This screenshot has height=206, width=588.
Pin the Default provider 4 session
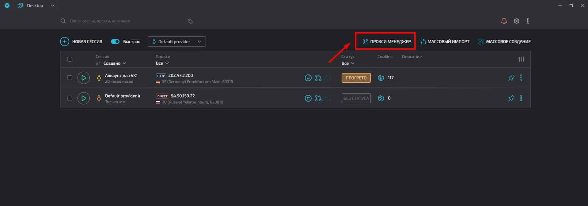tap(511, 98)
